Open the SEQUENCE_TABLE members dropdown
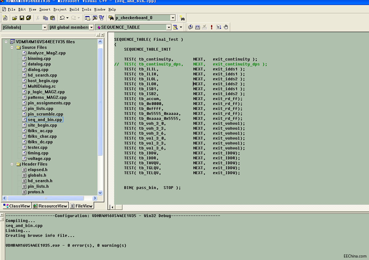Viewport: 369px width, 260px height. 169,27
